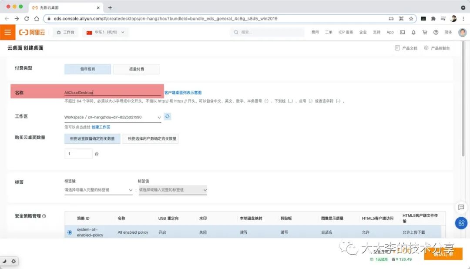Screen dimensions: 470x269
Task: Click the desktop quantity input field
Action: [x=78, y=154]
